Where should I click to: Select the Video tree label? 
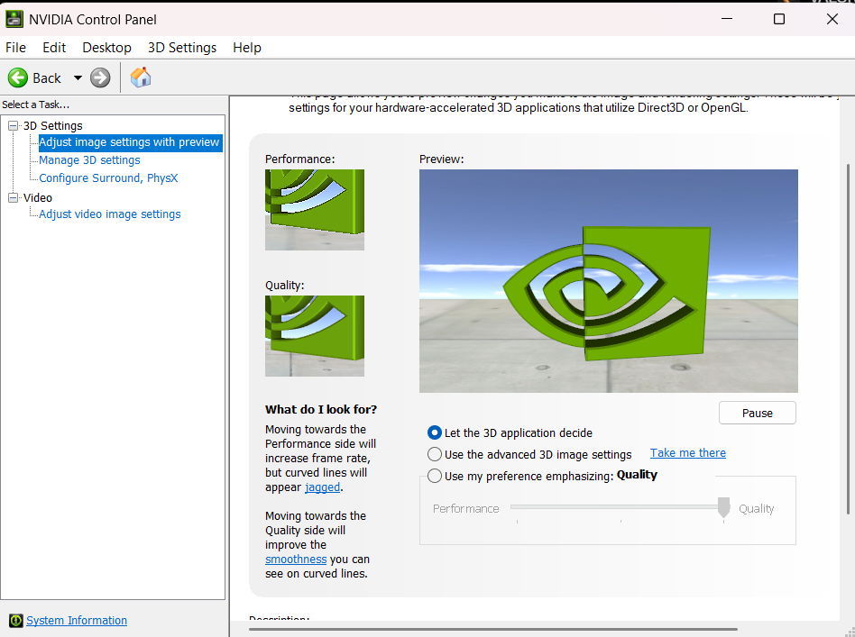(38, 198)
